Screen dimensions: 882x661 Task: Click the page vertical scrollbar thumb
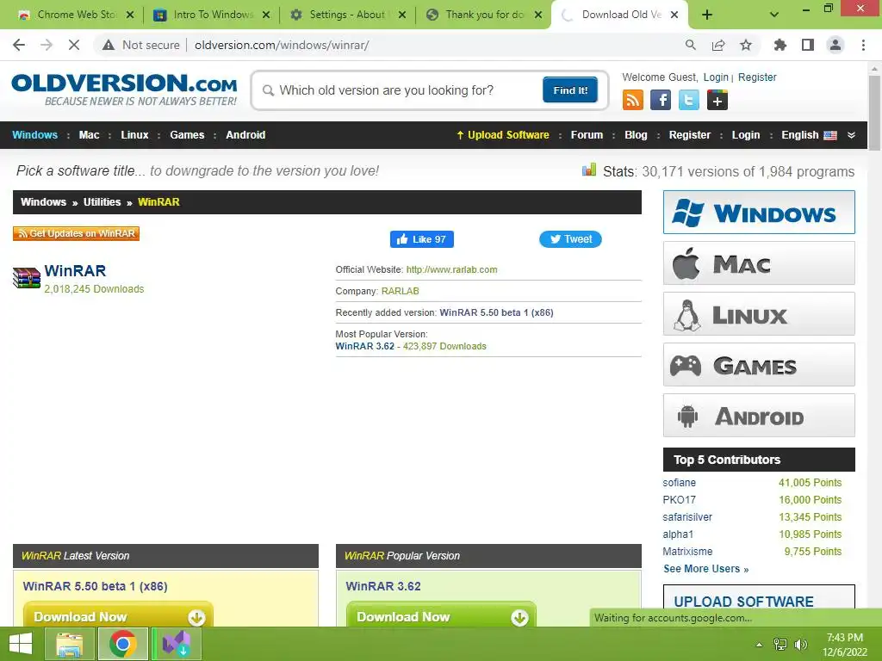(874, 113)
